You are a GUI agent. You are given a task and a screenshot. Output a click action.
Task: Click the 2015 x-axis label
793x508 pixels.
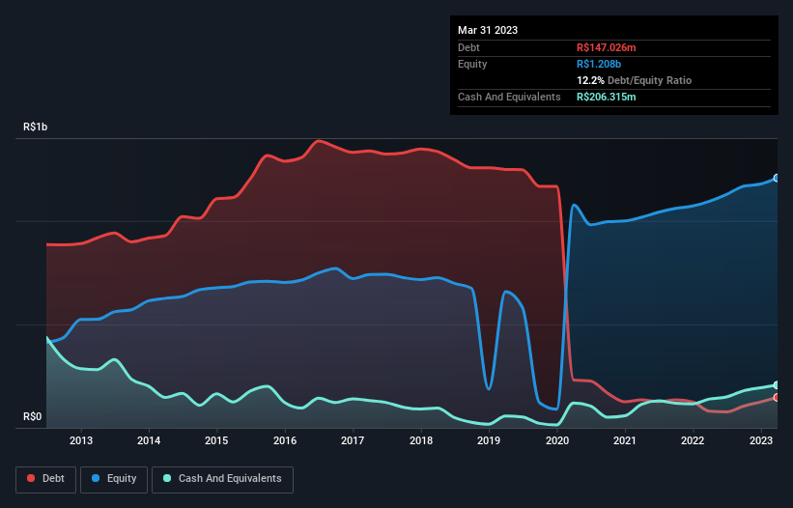pos(216,440)
